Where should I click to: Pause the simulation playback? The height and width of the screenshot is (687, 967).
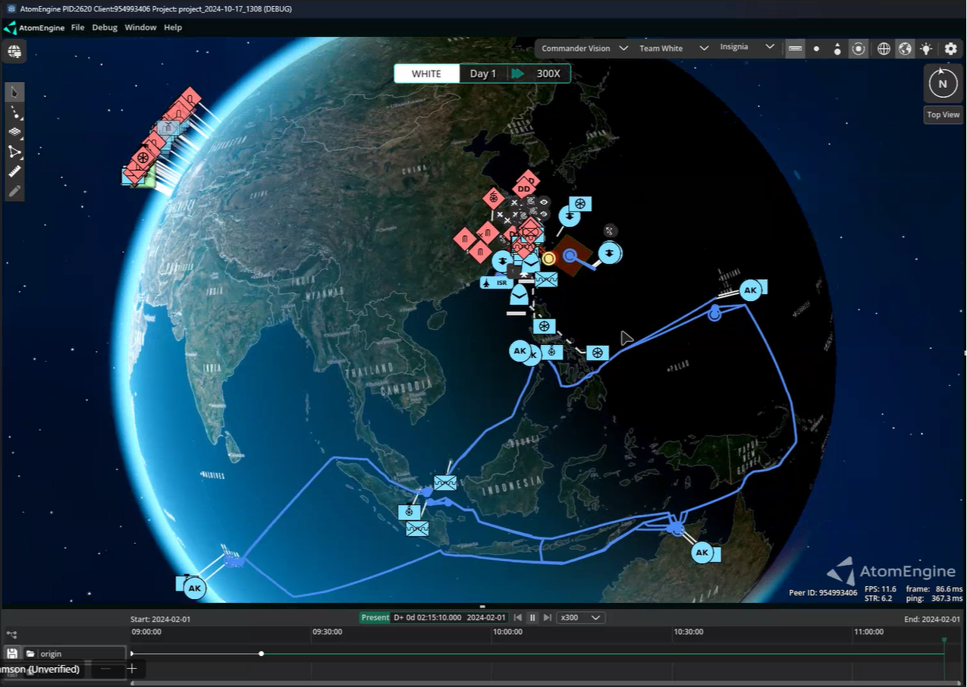(x=532, y=617)
